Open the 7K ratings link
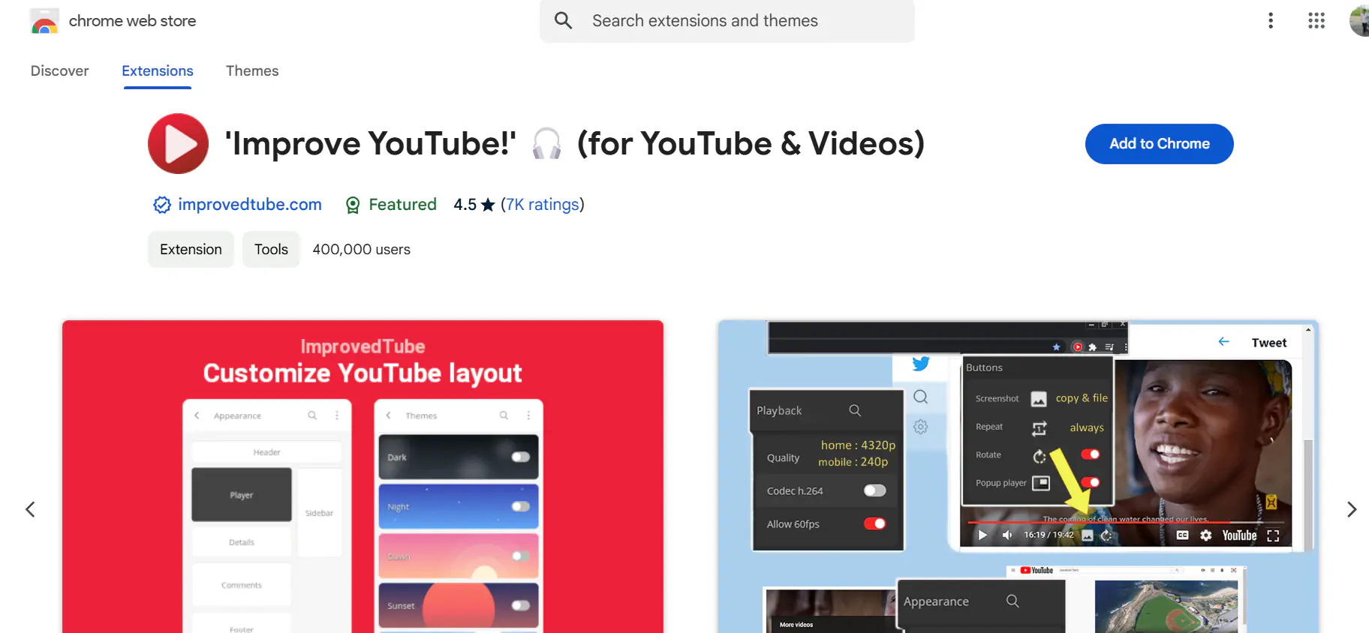 click(x=543, y=204)
